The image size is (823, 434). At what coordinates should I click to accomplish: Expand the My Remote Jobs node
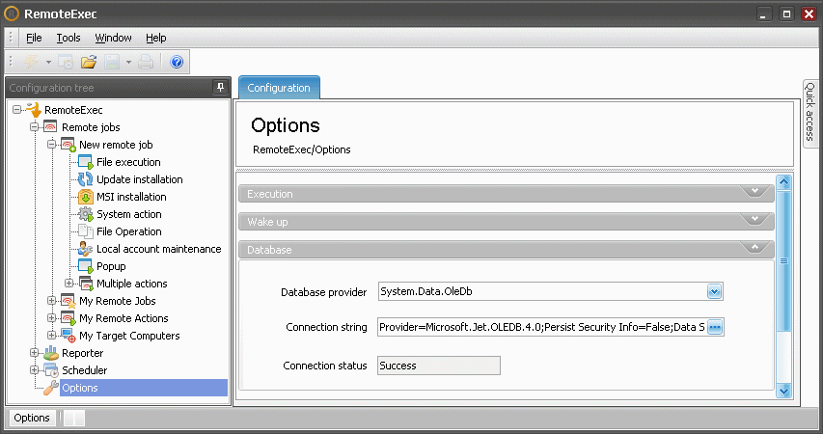point(51,301)
